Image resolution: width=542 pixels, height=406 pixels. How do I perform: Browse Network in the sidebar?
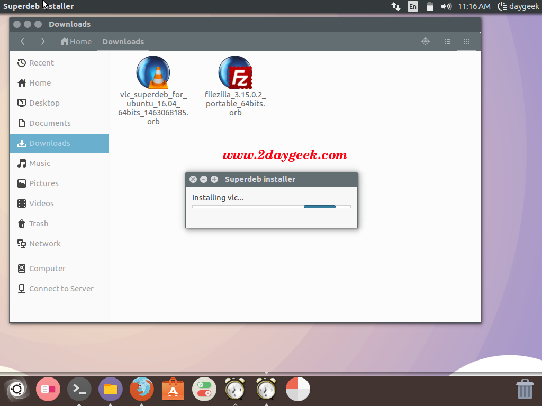pos(59,243)
